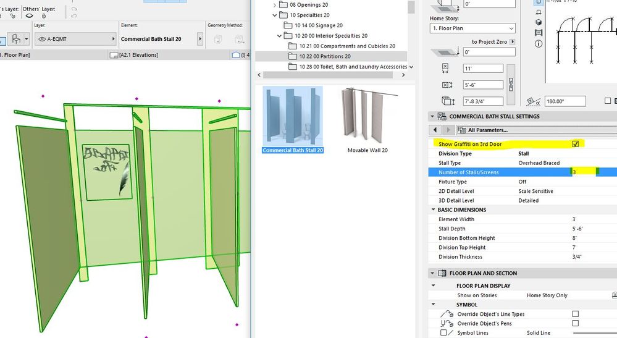Viewport: 617px width, 338px height.
Task: Select the 3D Detail Level row
Action: point(523,201)
